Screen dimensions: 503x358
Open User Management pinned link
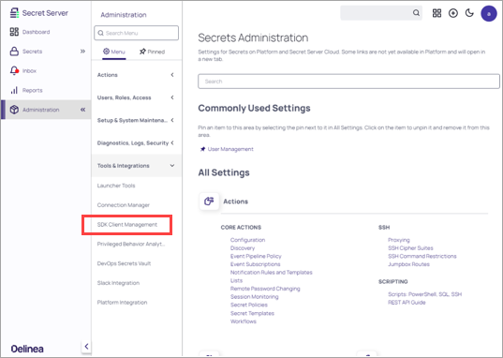point(230,149)
